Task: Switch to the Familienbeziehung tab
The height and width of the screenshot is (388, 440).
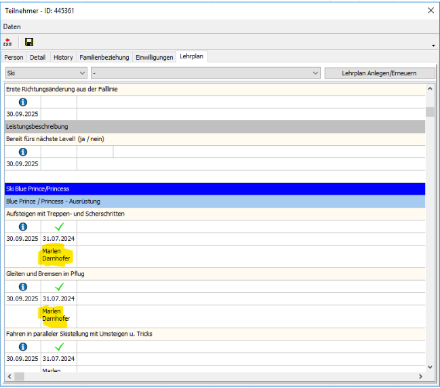Action: pyautogui.click(x=104, y=58)
